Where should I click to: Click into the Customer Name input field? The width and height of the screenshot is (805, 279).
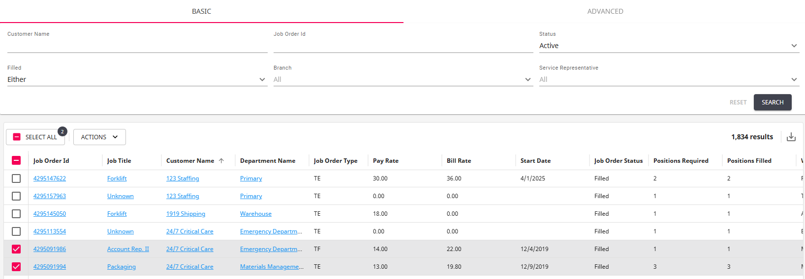(x=137, y=46)
